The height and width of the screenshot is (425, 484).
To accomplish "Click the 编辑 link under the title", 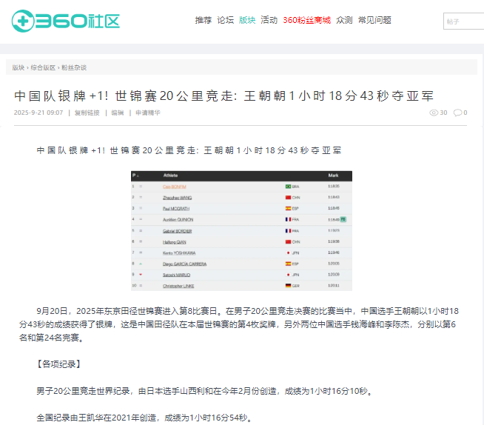I will (117, 113).
